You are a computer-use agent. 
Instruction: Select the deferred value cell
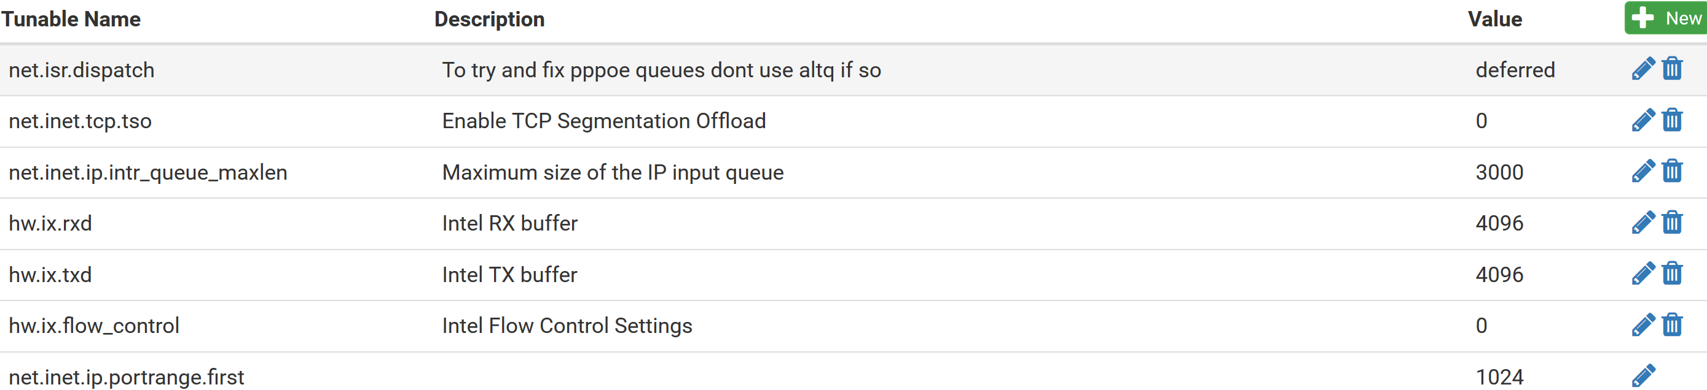coord(1515,70)
